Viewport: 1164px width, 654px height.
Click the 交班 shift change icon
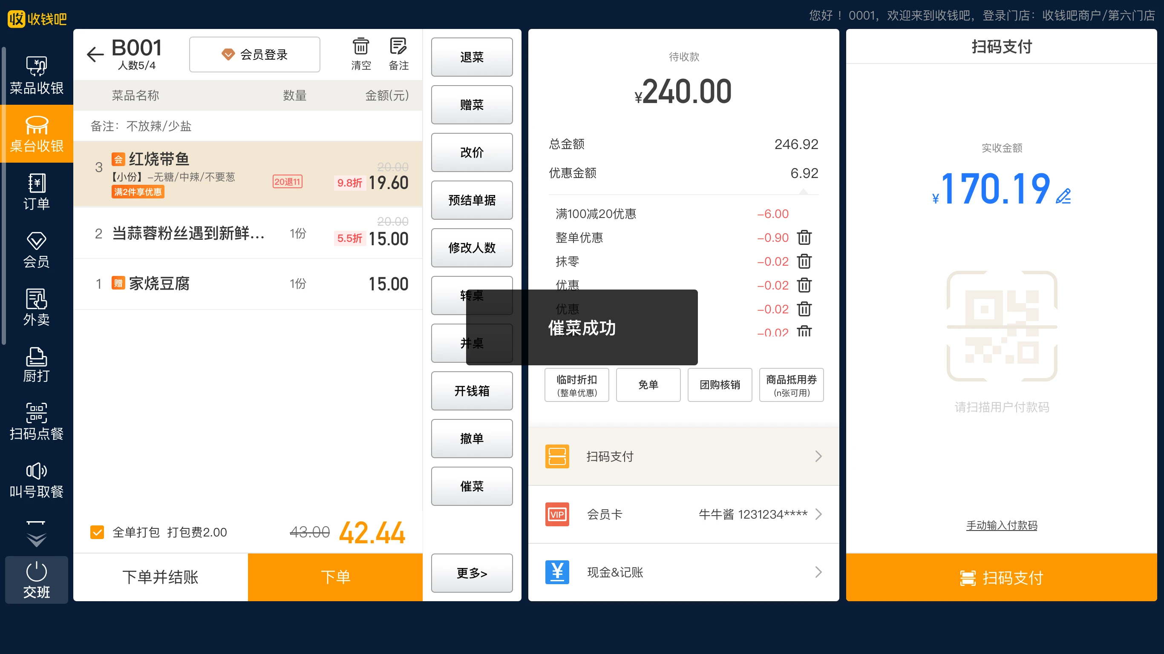coord(36,579)
